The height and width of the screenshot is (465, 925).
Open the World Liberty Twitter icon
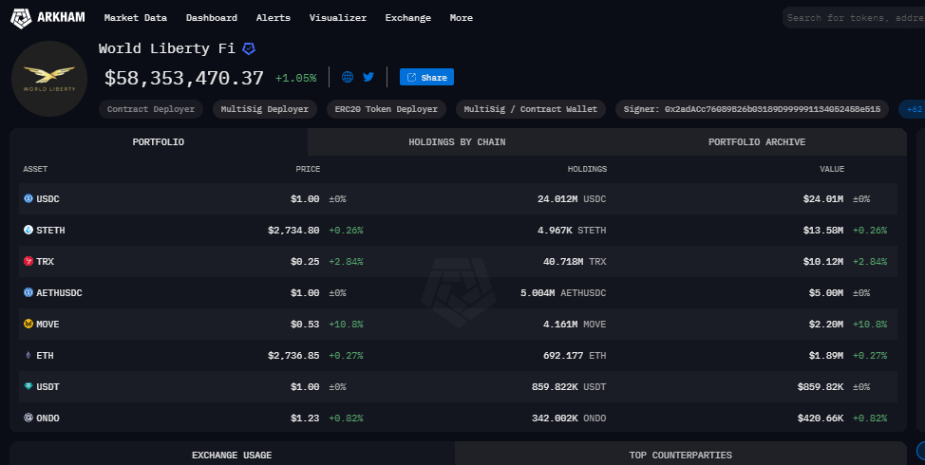[x=368, y=77]
